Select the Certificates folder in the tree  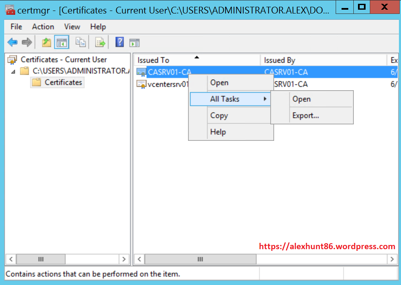point(63,83)
